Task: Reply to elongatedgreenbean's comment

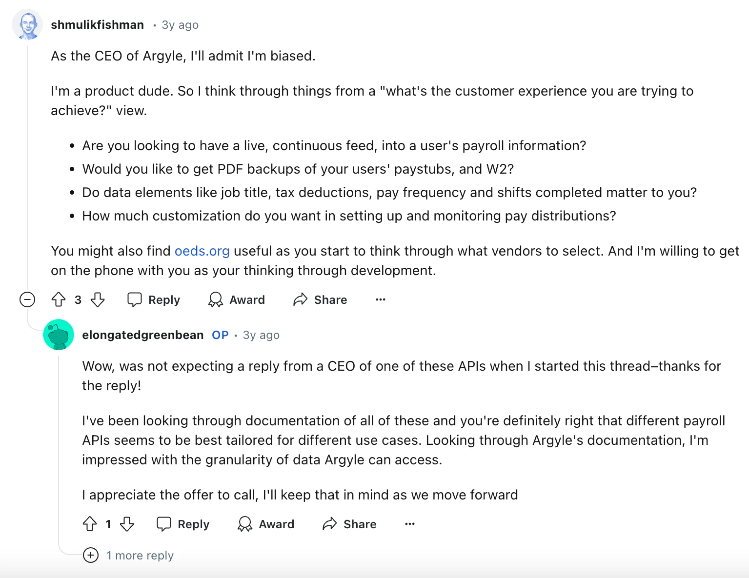Action: tap(183, 524)
